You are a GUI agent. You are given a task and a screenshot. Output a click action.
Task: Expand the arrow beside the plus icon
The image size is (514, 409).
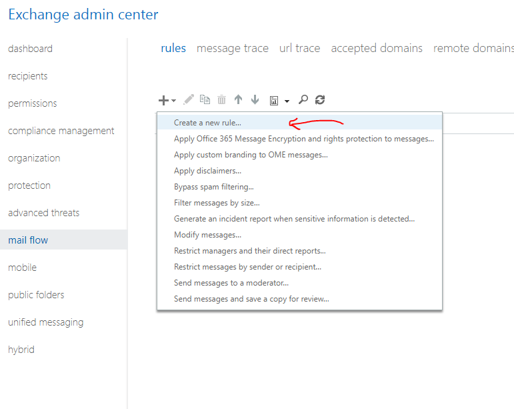click(x=174, y=101)
